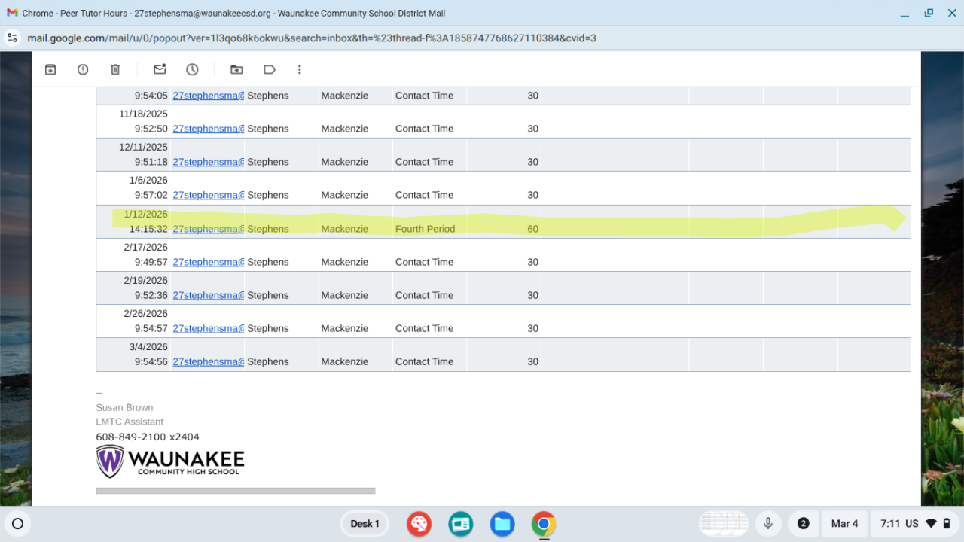964x542 pixels.
Task: Open the email link in the 1/12/2026 row
Action: click(x=209, y=229)
